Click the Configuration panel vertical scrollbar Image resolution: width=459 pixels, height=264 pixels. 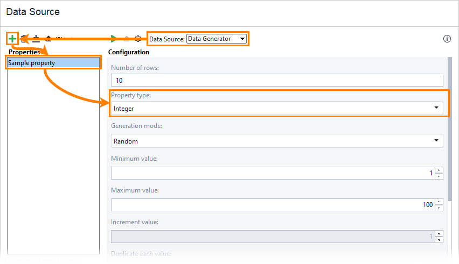click(450, 129)
